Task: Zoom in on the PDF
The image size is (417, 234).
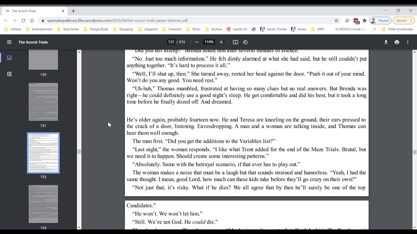Action: click(x=221, y=42)
